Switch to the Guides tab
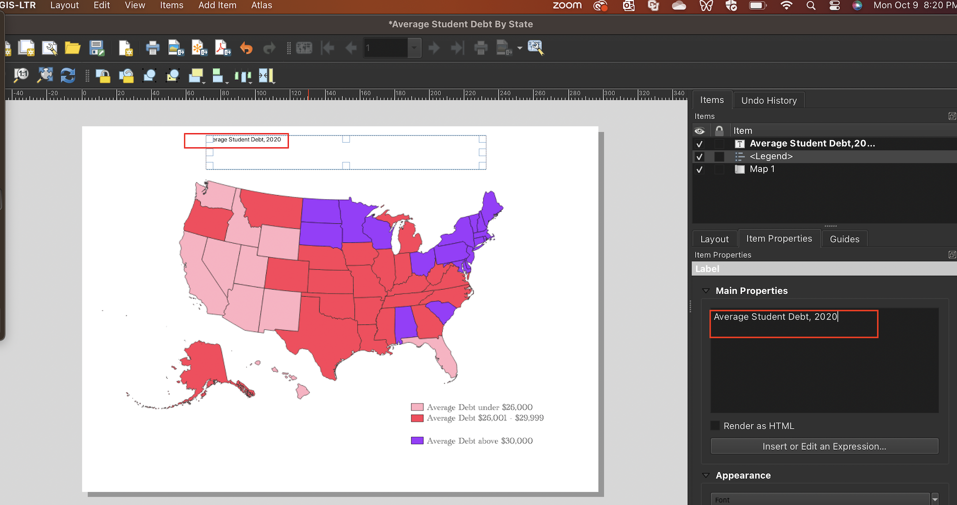The height and width of the screenshot is (505, 957). (845, 238)
